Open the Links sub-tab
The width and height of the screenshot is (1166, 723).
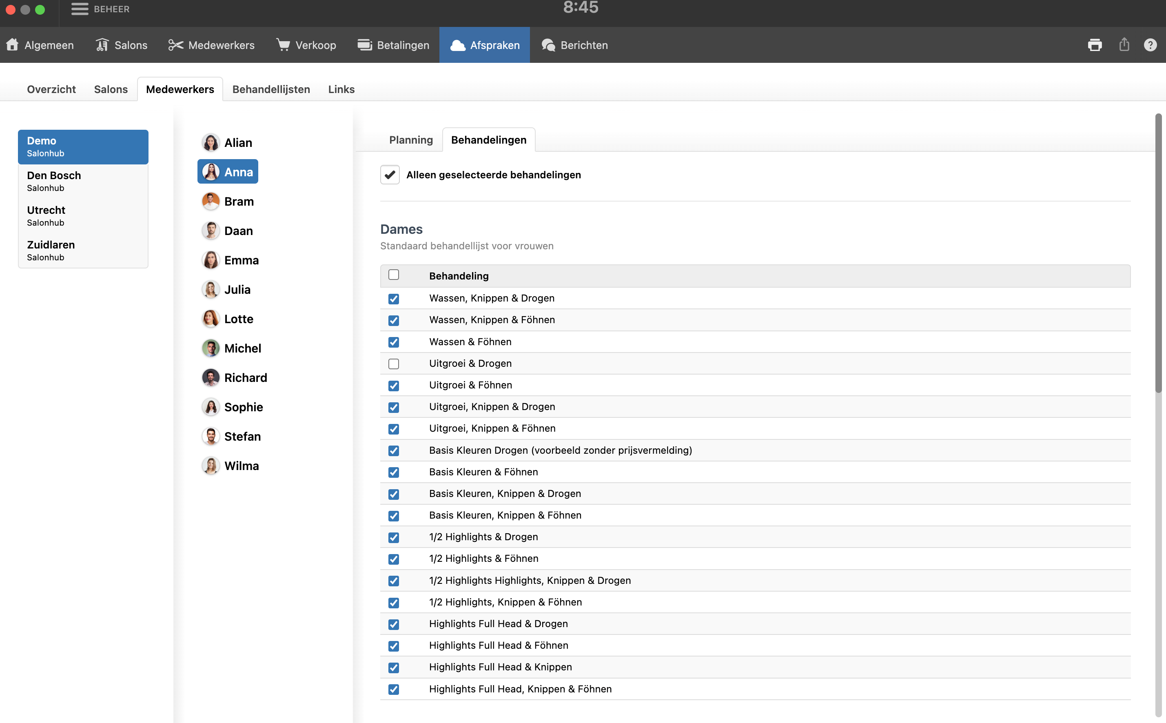coord(341,89)
